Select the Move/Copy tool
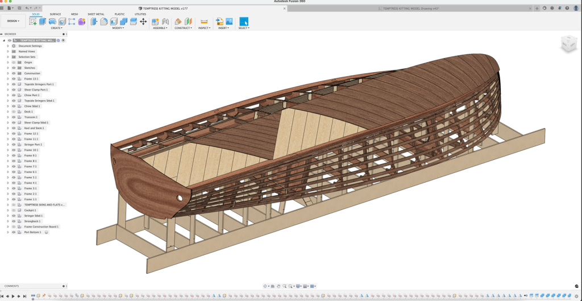Screen dimensions: 582x301 click(143, 22)
